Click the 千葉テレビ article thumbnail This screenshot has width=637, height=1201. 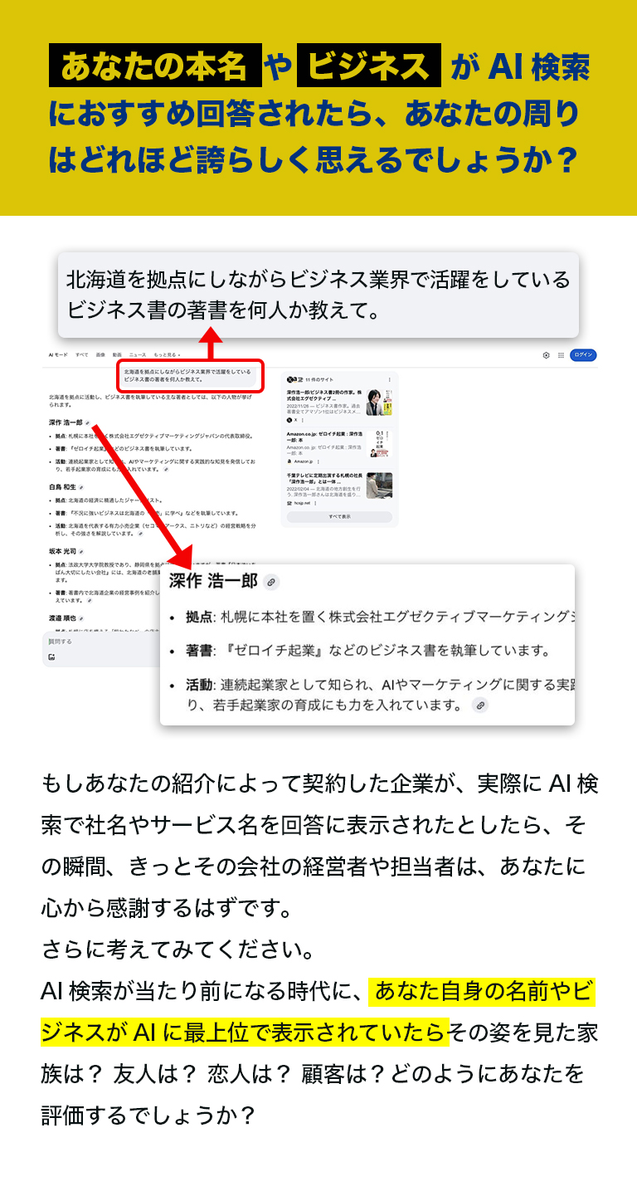pos(379,486)
